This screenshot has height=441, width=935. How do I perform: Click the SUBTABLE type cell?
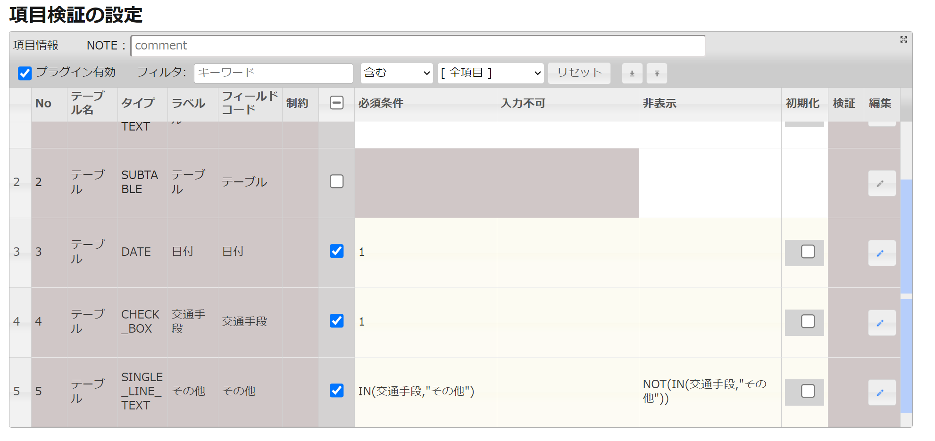[142, 183]
